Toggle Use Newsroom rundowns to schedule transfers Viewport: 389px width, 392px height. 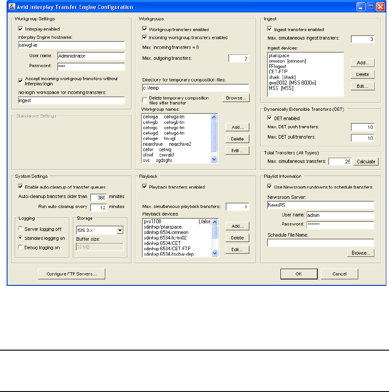pos(269,186)
